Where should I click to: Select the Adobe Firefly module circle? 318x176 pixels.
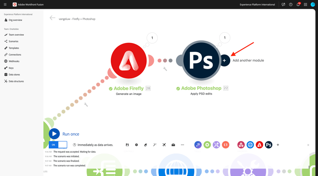click(128, 60)
